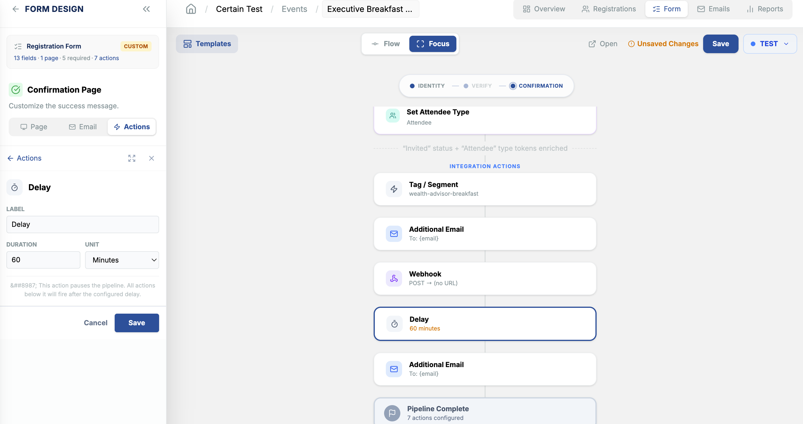Open the TEST environment dropdown
This screenshot has height=424, width=803.
point(770,44)
